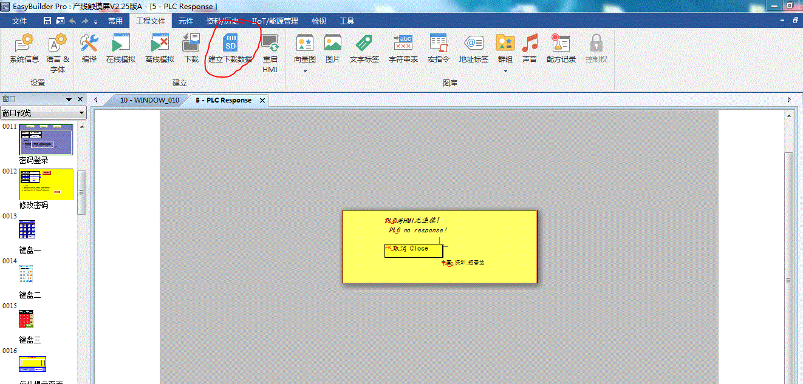Expand the 群组 dropdown arrow
This screenshot has height=384, width=803.
pos(505,71)
